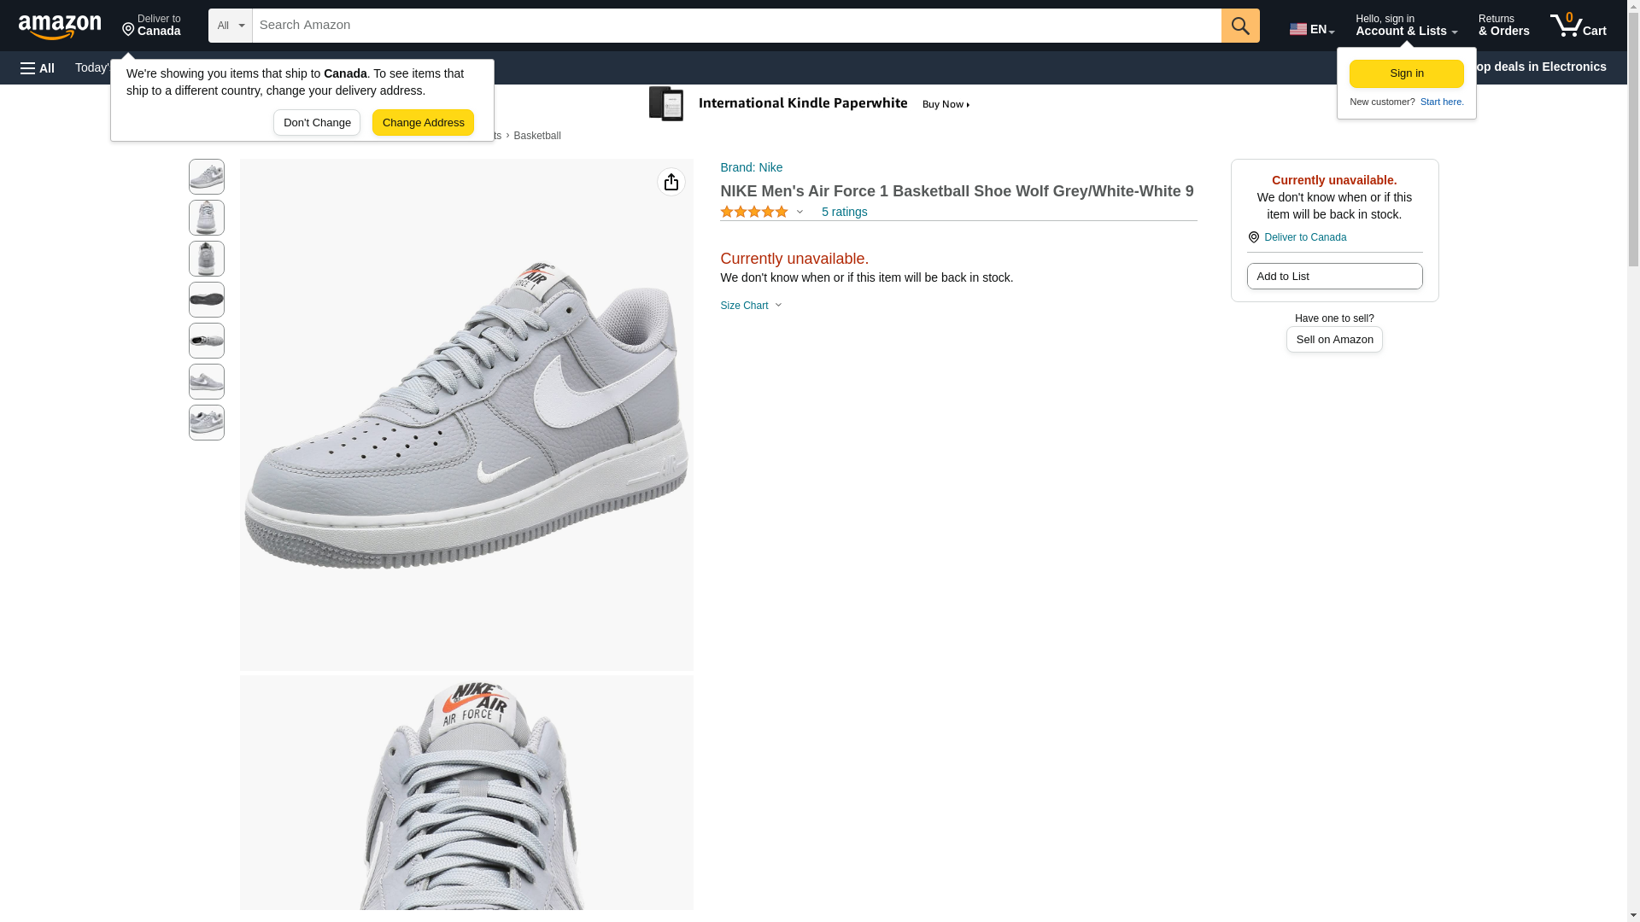Click the Amazon logo

(x=60, y=26)
